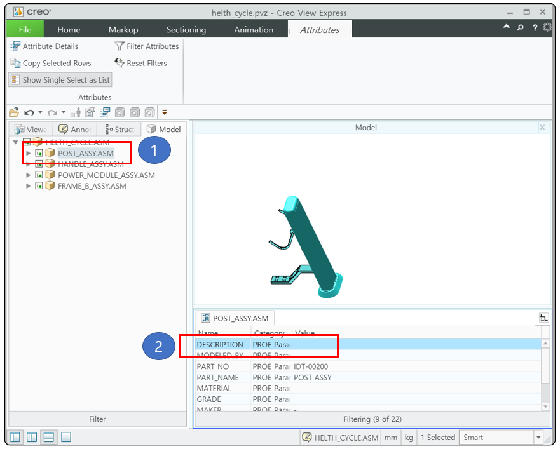Open the Filter Attributes funnel tool
This screenshot has width=560, height=449.
tap(146, 46)
